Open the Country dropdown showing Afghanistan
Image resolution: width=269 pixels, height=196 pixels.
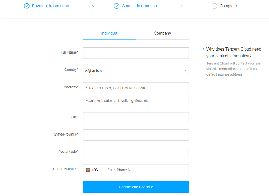[x=136, y=70]
